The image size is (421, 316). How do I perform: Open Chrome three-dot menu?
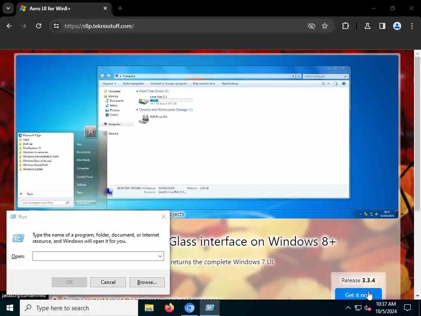pyautogui.click(x=412, y=26)
